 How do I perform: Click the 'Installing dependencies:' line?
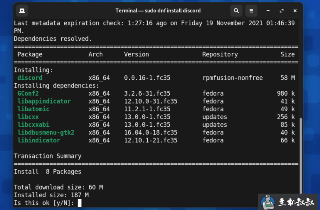click(56, 86)
